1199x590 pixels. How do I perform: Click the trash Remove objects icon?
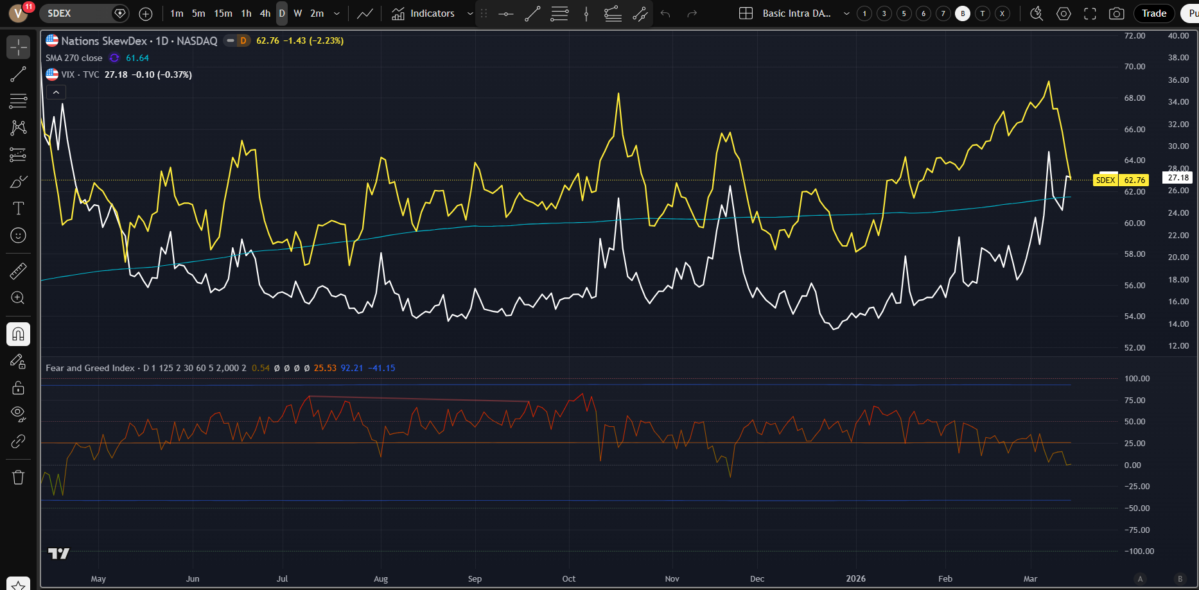point(18,477)
